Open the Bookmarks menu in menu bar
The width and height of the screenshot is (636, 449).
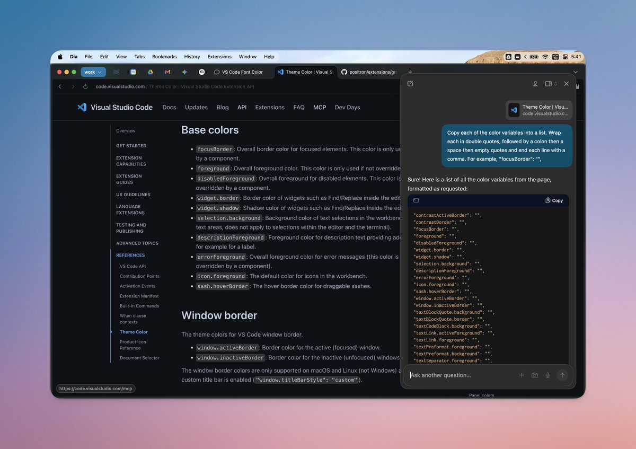pos(164,57)
